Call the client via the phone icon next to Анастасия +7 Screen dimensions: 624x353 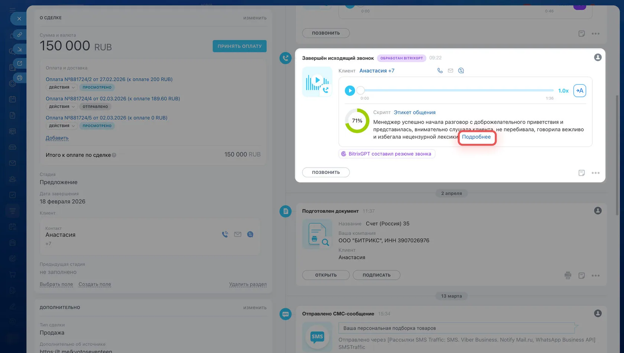[x=440, y=71]
